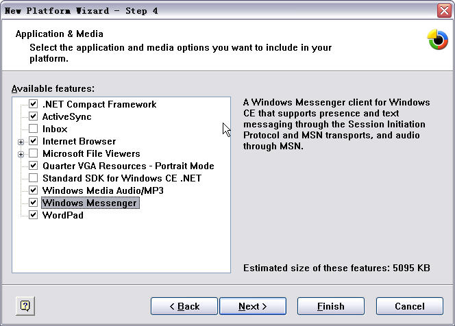Click the Windows Messenger description text

click(336, 124)
